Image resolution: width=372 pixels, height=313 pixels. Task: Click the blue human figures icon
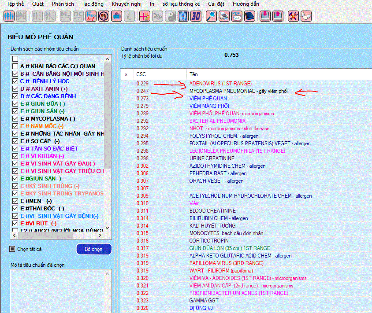(x=9, y=16)
